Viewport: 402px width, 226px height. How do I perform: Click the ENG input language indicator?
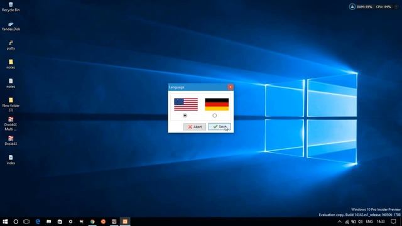[x=369, y=222]
